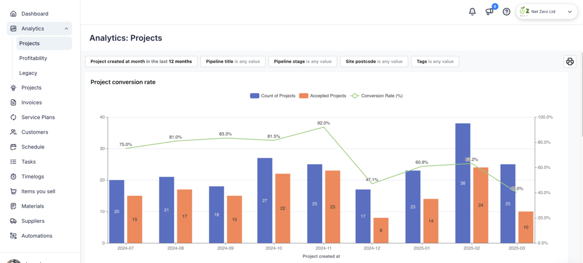583x263 pixels.
Task: Click the help question mark icon
Action: point(506,11)
